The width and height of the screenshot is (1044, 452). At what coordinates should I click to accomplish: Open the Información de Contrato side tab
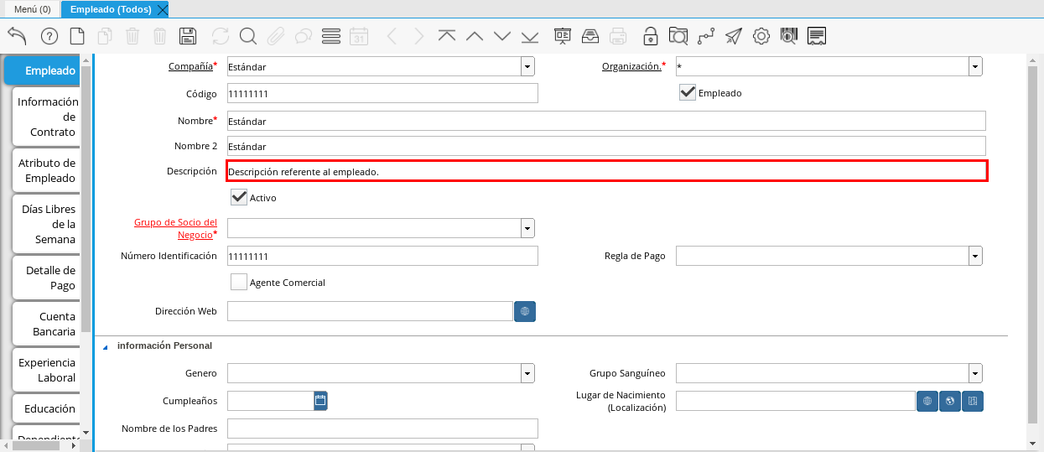[x=47, y=117]
